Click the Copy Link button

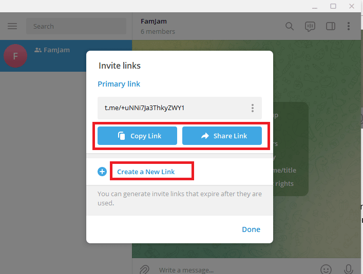pos(137,136)
